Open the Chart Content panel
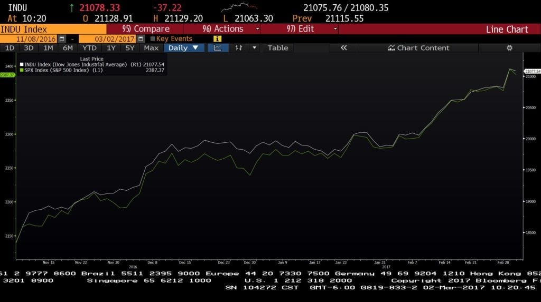This screenshot has height=302, width=541. (x=418, y=48)
